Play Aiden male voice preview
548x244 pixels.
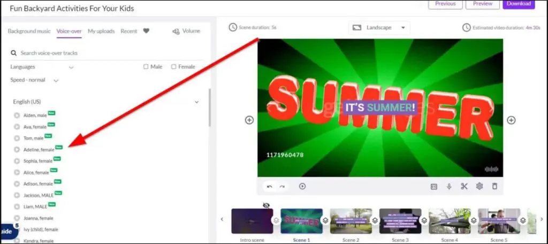pyautogui.click(x=17, y=115)
